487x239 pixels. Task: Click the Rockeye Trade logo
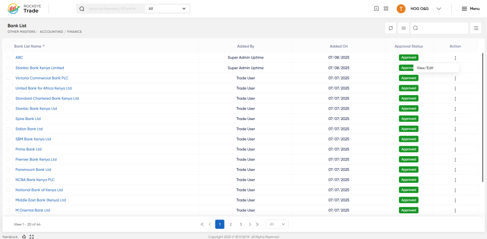tap(24, 9)
